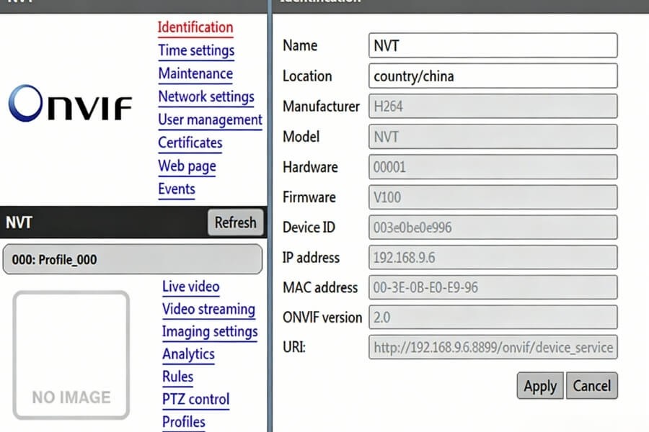
Task: Open the Identification settings page
Action: point(195,27)
